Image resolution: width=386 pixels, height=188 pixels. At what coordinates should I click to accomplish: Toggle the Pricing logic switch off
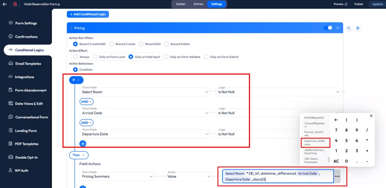[x=328, y=28]
